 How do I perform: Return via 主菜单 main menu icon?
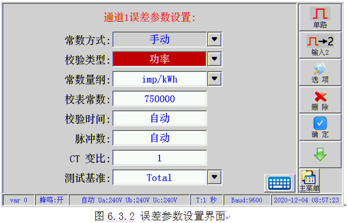(x=309, y=181)
